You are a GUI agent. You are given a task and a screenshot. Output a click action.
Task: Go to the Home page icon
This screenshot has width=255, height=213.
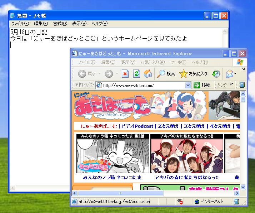148,73
